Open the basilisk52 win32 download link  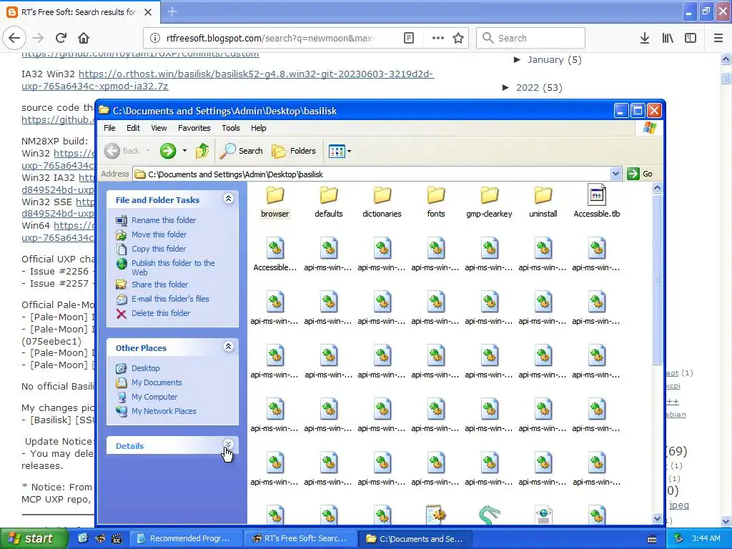click(x=228, y=80)
